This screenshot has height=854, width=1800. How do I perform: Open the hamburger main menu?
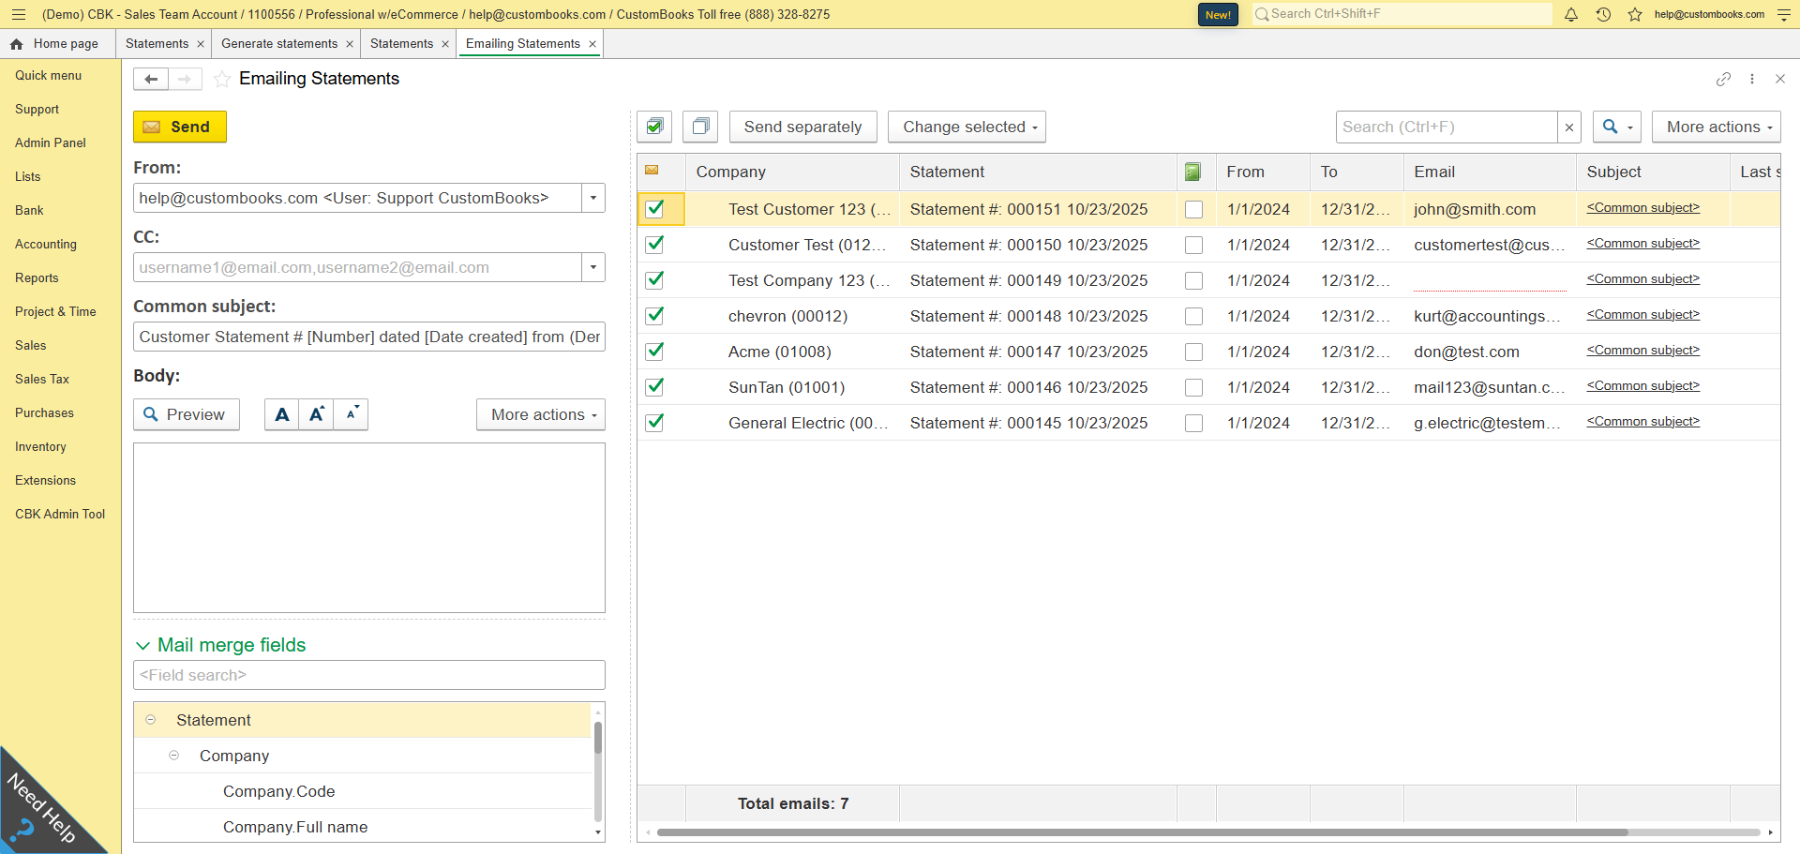tap(19, 14)
